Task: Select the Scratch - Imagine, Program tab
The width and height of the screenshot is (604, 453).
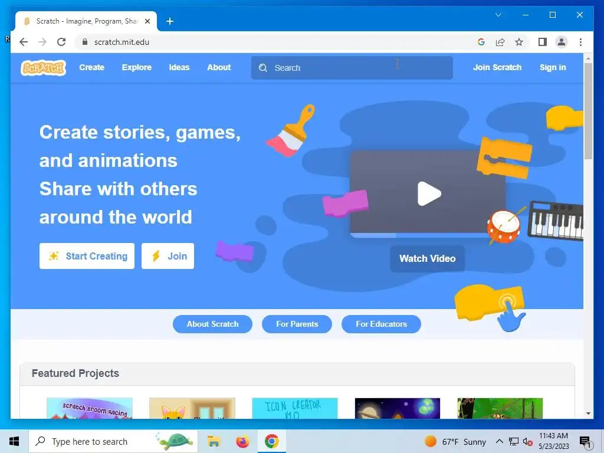Action: (x=86, y=21)
